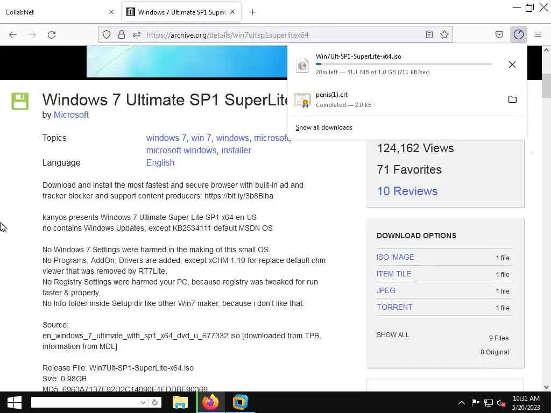
Task: Bookmark this page with the star
Action: (444, 34)
